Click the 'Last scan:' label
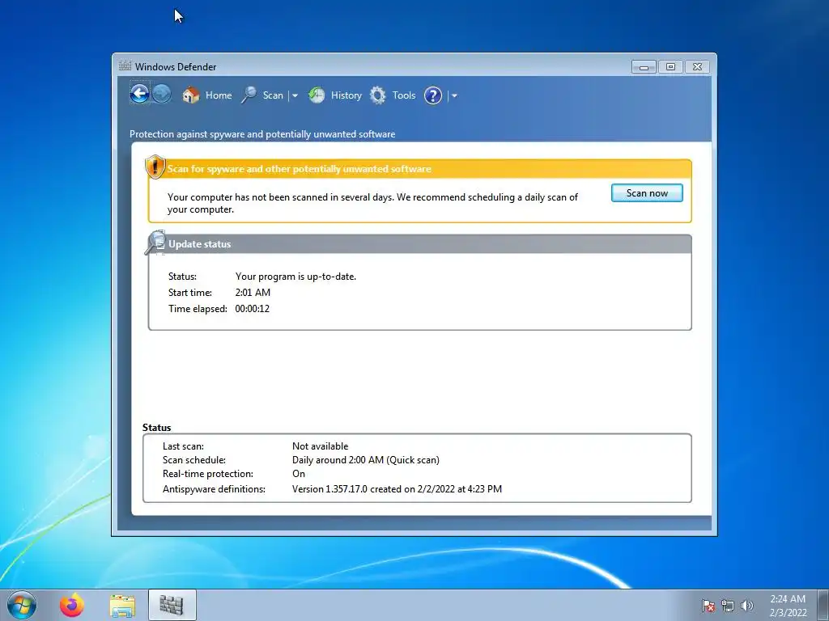The height and width of the screenshot is (621, 829). click(x=183, y=446)
